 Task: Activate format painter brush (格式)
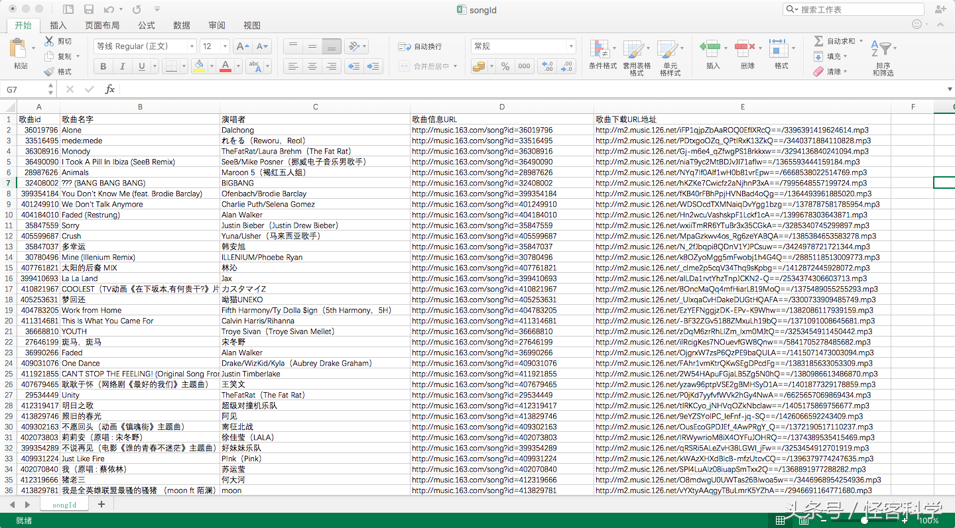pyautogui.click(x=58, y=72)
